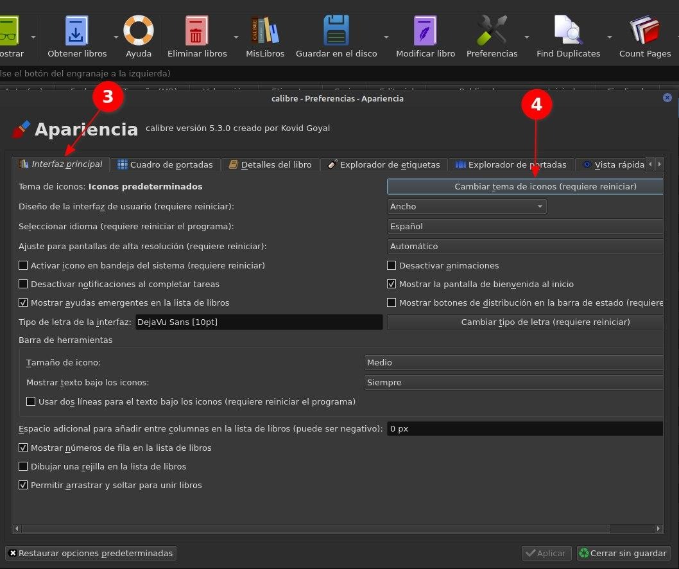Switch to the Interfaz principal tab

60,164
